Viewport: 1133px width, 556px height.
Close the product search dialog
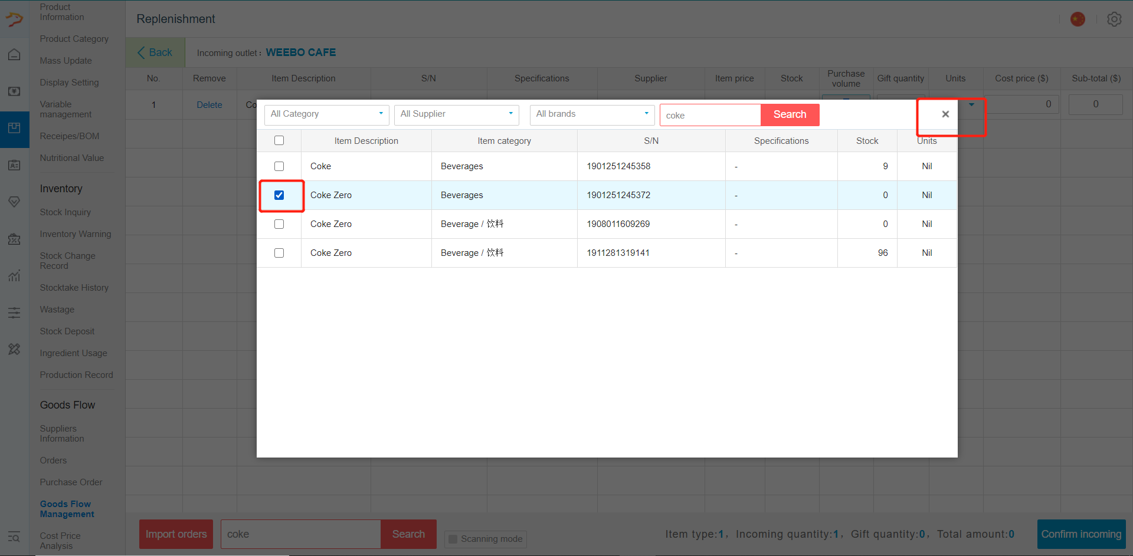[x=945, y=114]
